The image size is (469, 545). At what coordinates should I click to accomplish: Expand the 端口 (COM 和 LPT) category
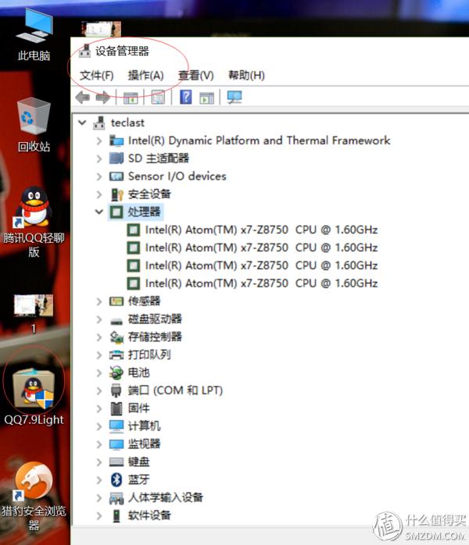click(x=99, y=390)
